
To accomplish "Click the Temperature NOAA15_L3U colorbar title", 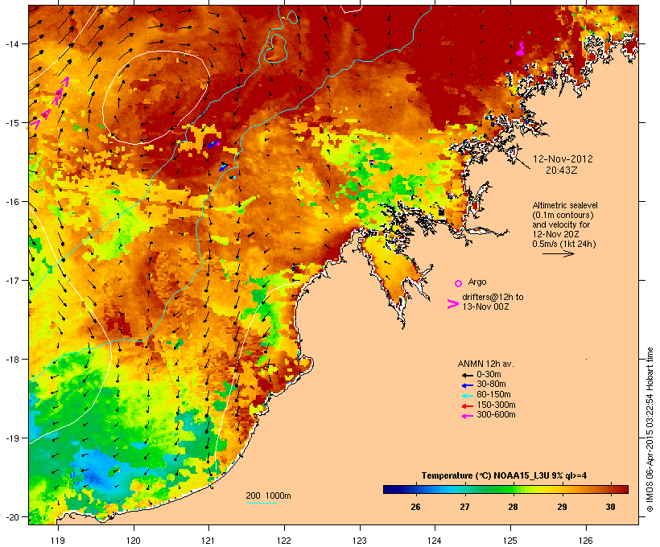I will point(505,476).
